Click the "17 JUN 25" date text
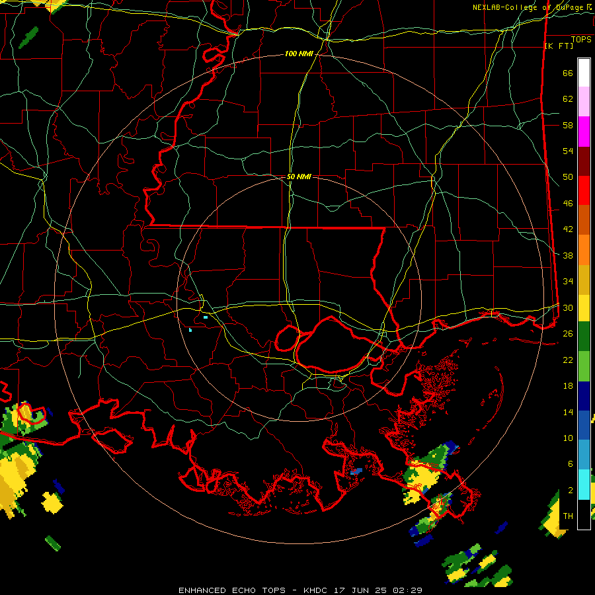 pos(360,590)
